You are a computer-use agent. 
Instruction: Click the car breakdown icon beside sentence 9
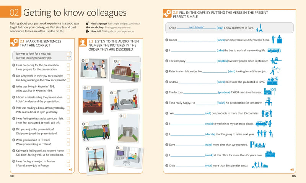point(264,124)
